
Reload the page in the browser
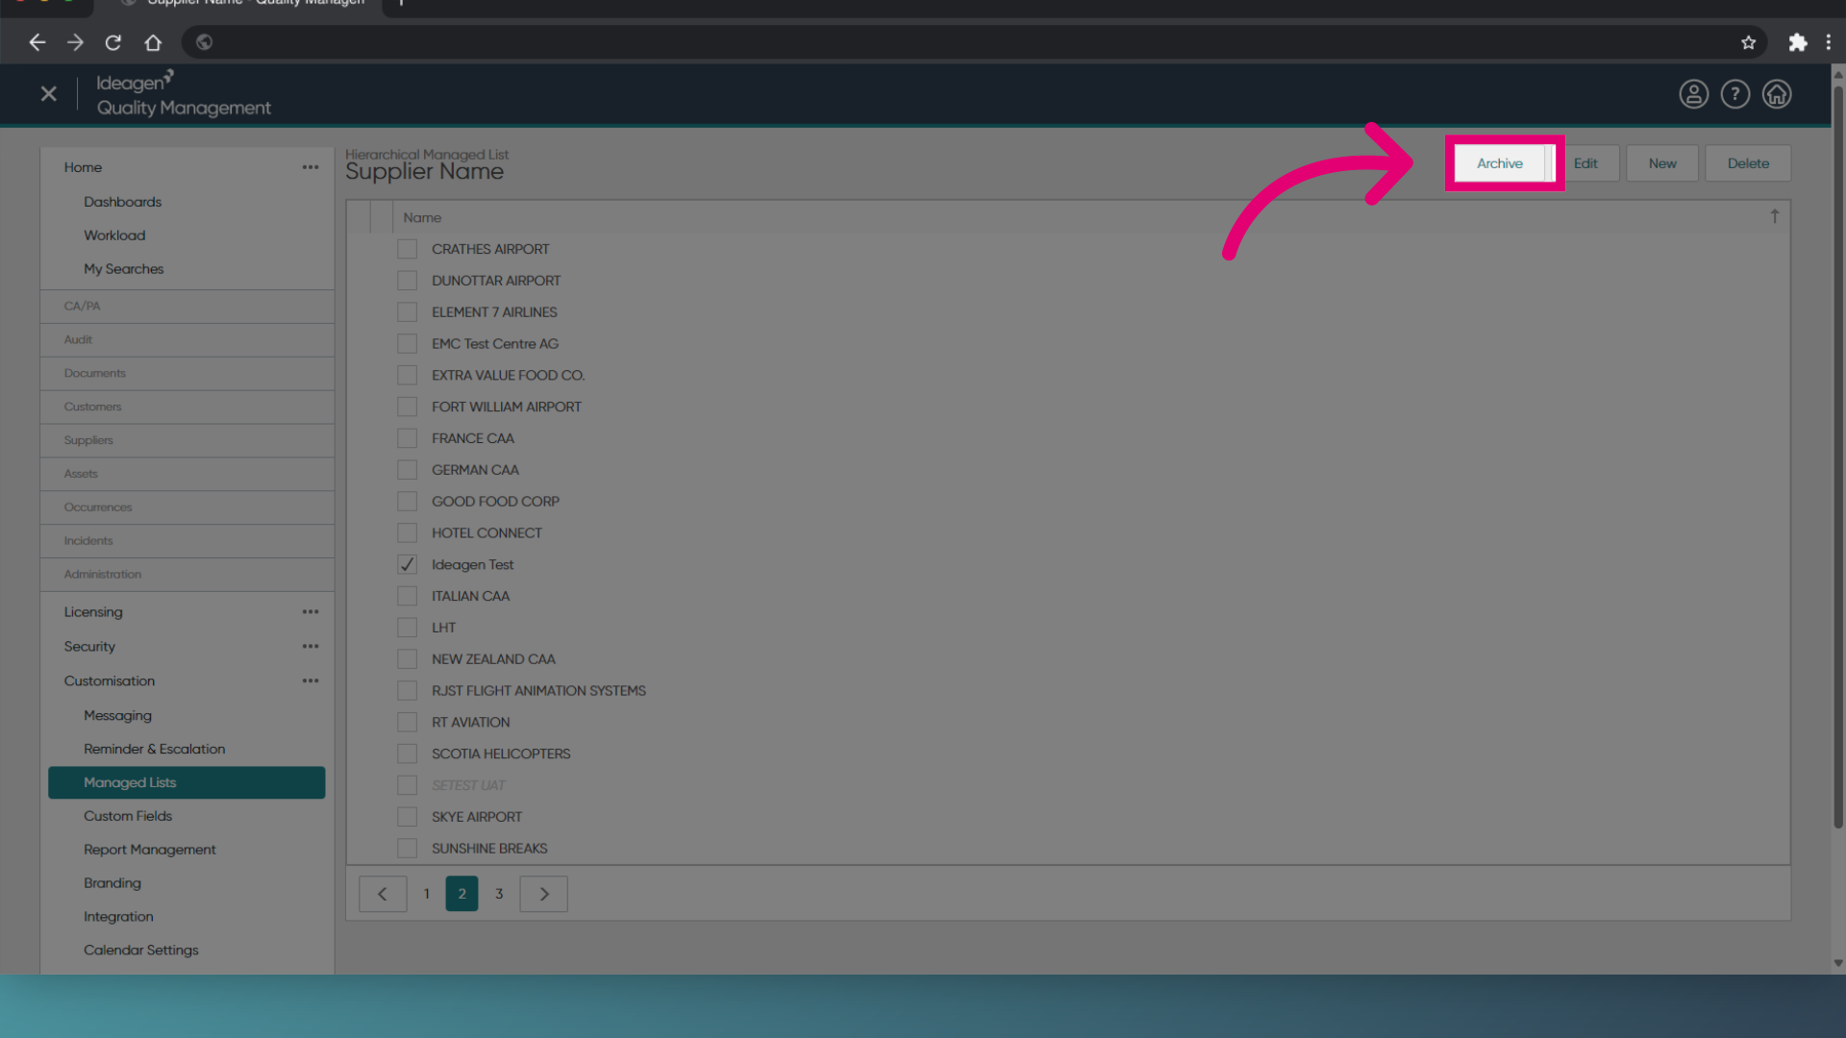tap(113, 42)
